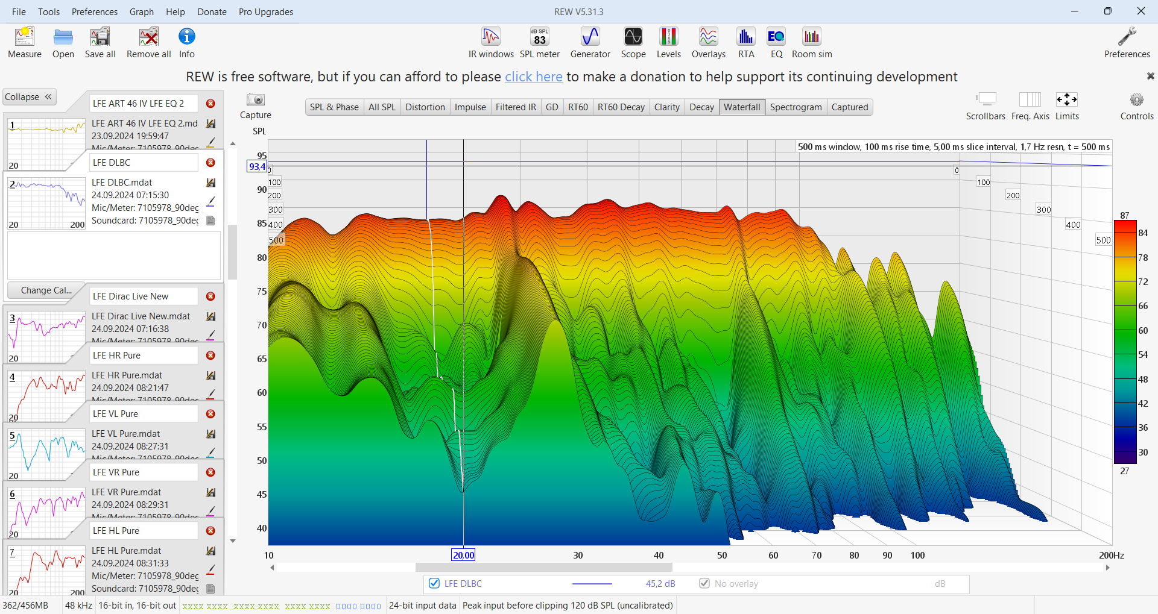Click Remove all measurements icon

coord(148,43)
